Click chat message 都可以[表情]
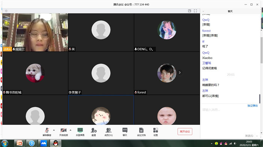 pyautogui.click(x=210, y=96)
